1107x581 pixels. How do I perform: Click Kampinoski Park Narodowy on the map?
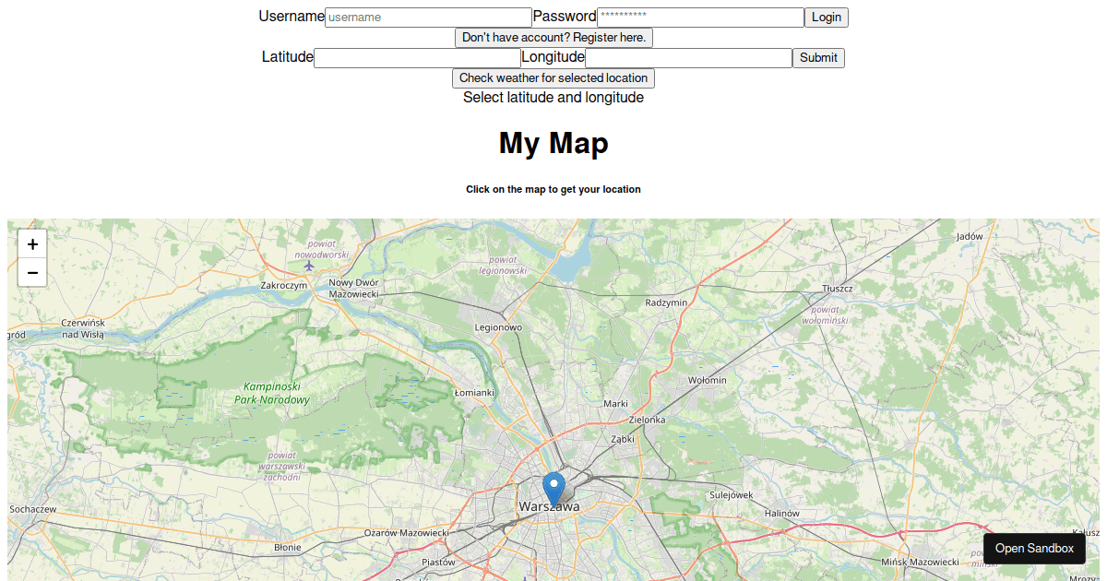272,394
